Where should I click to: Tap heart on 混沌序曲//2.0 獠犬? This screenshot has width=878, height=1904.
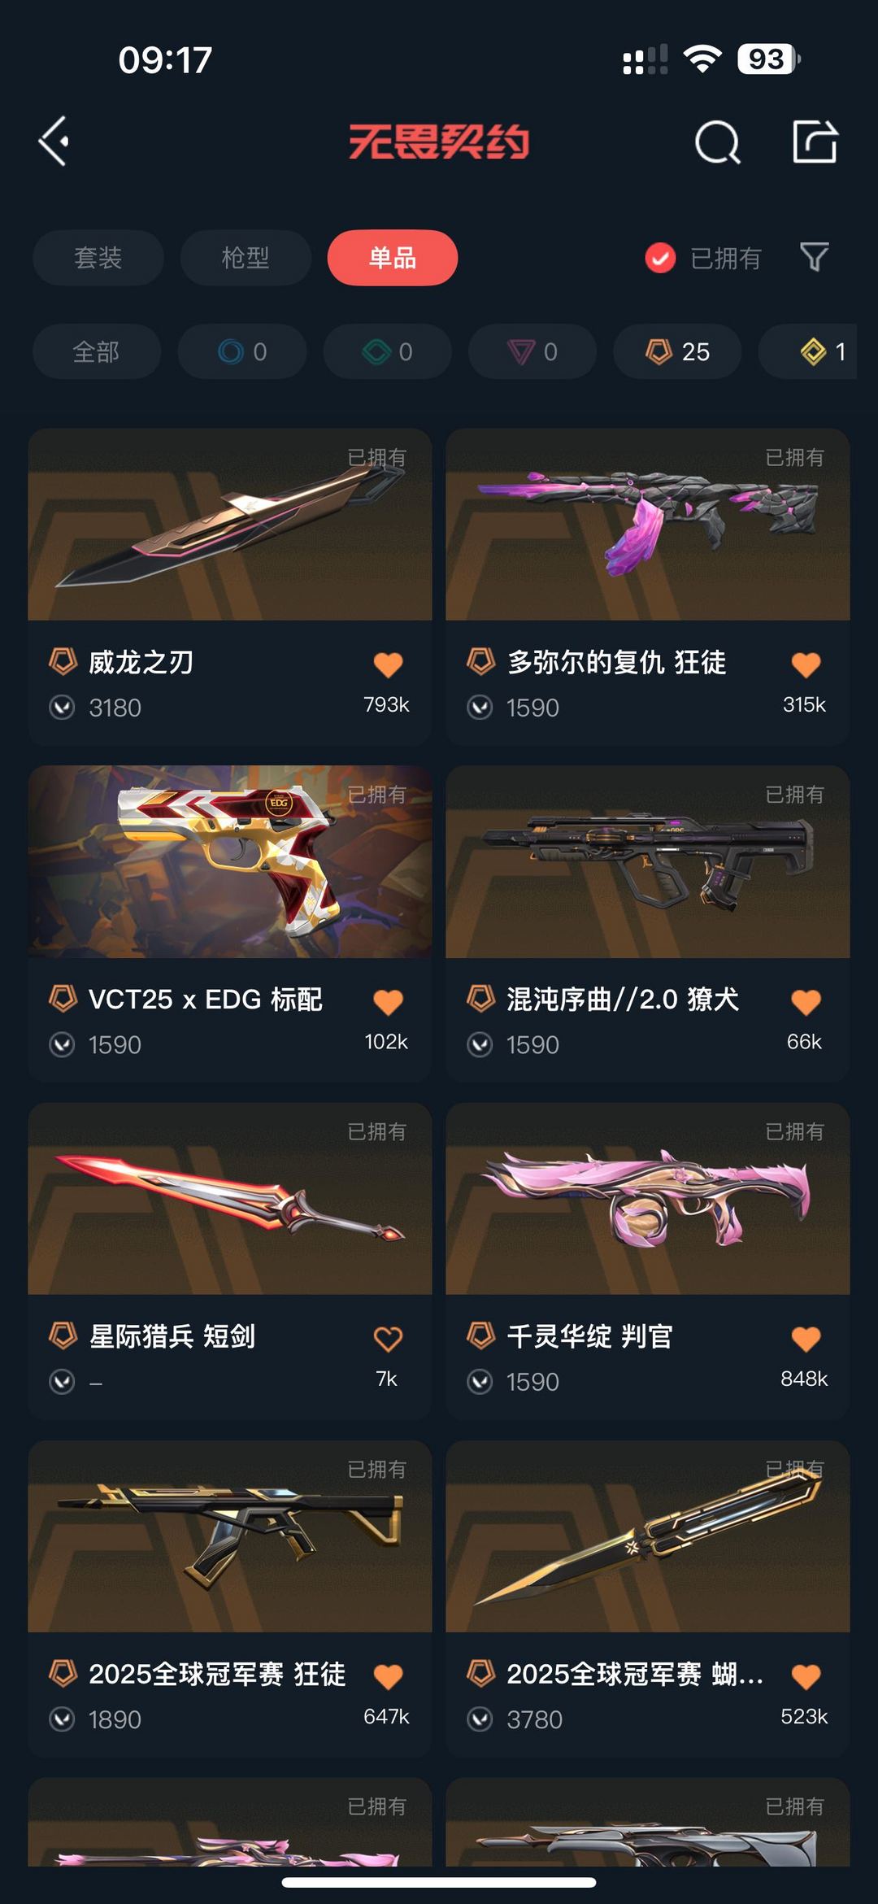click(806, 1002)
